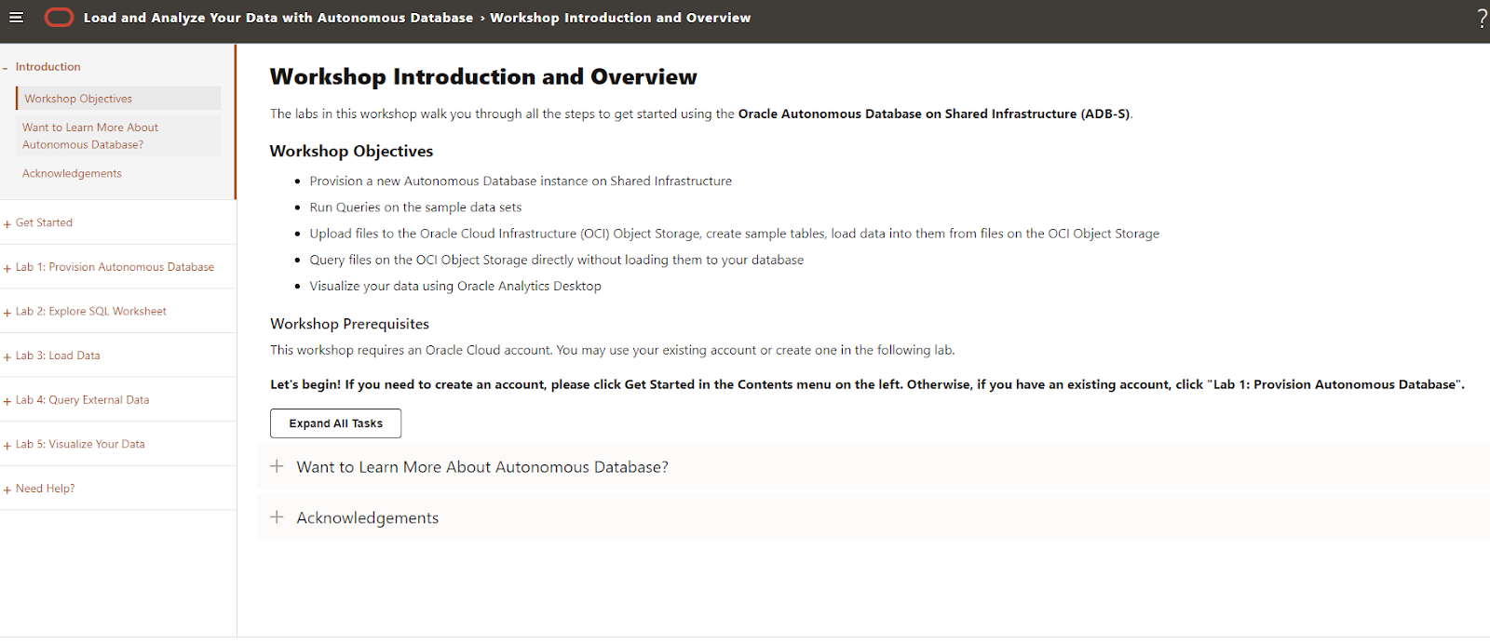
Task: Click This workshop requires an Oracle Cloud account text
Action: [x=612, y=351]
